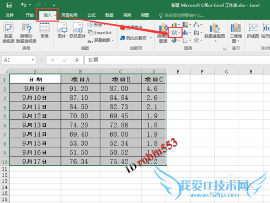
Task: Insert a statistic chart
Action: point(186,32)
